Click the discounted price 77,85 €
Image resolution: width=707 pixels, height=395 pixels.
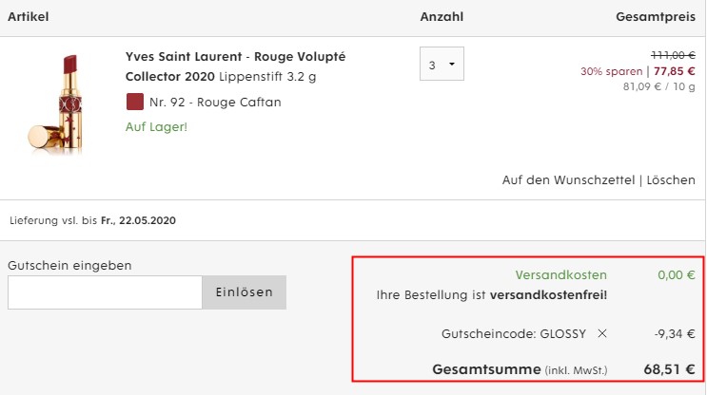[x=674, y=71]
